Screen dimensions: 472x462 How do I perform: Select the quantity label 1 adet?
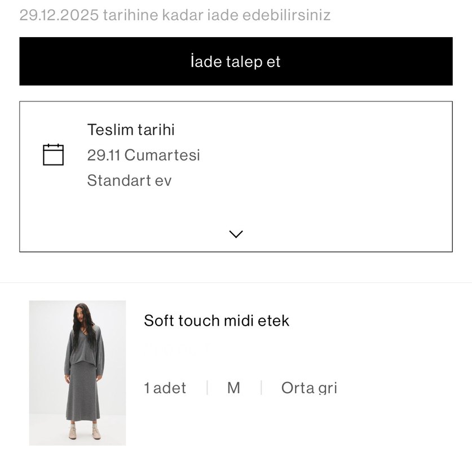tap(165, 388)
